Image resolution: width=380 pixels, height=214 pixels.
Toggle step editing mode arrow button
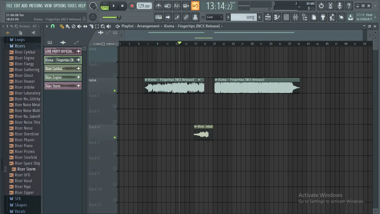tap(168, 17)
